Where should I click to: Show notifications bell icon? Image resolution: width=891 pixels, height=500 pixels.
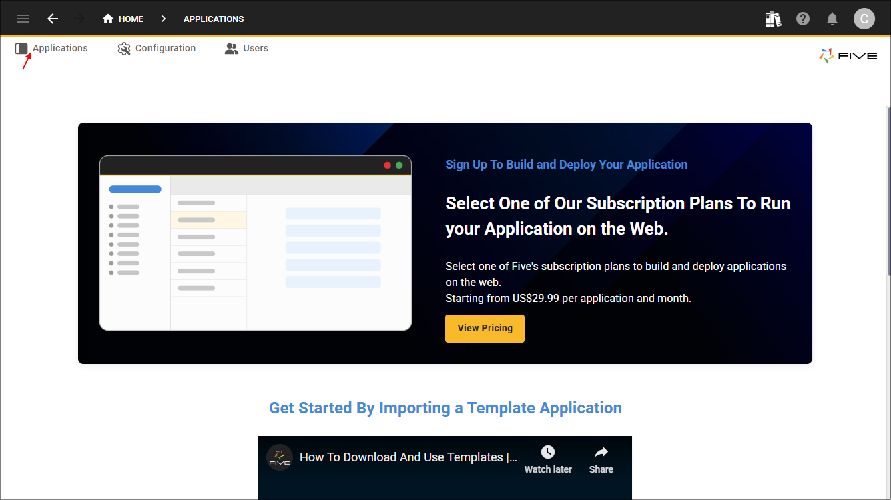[x=832, y=19]
